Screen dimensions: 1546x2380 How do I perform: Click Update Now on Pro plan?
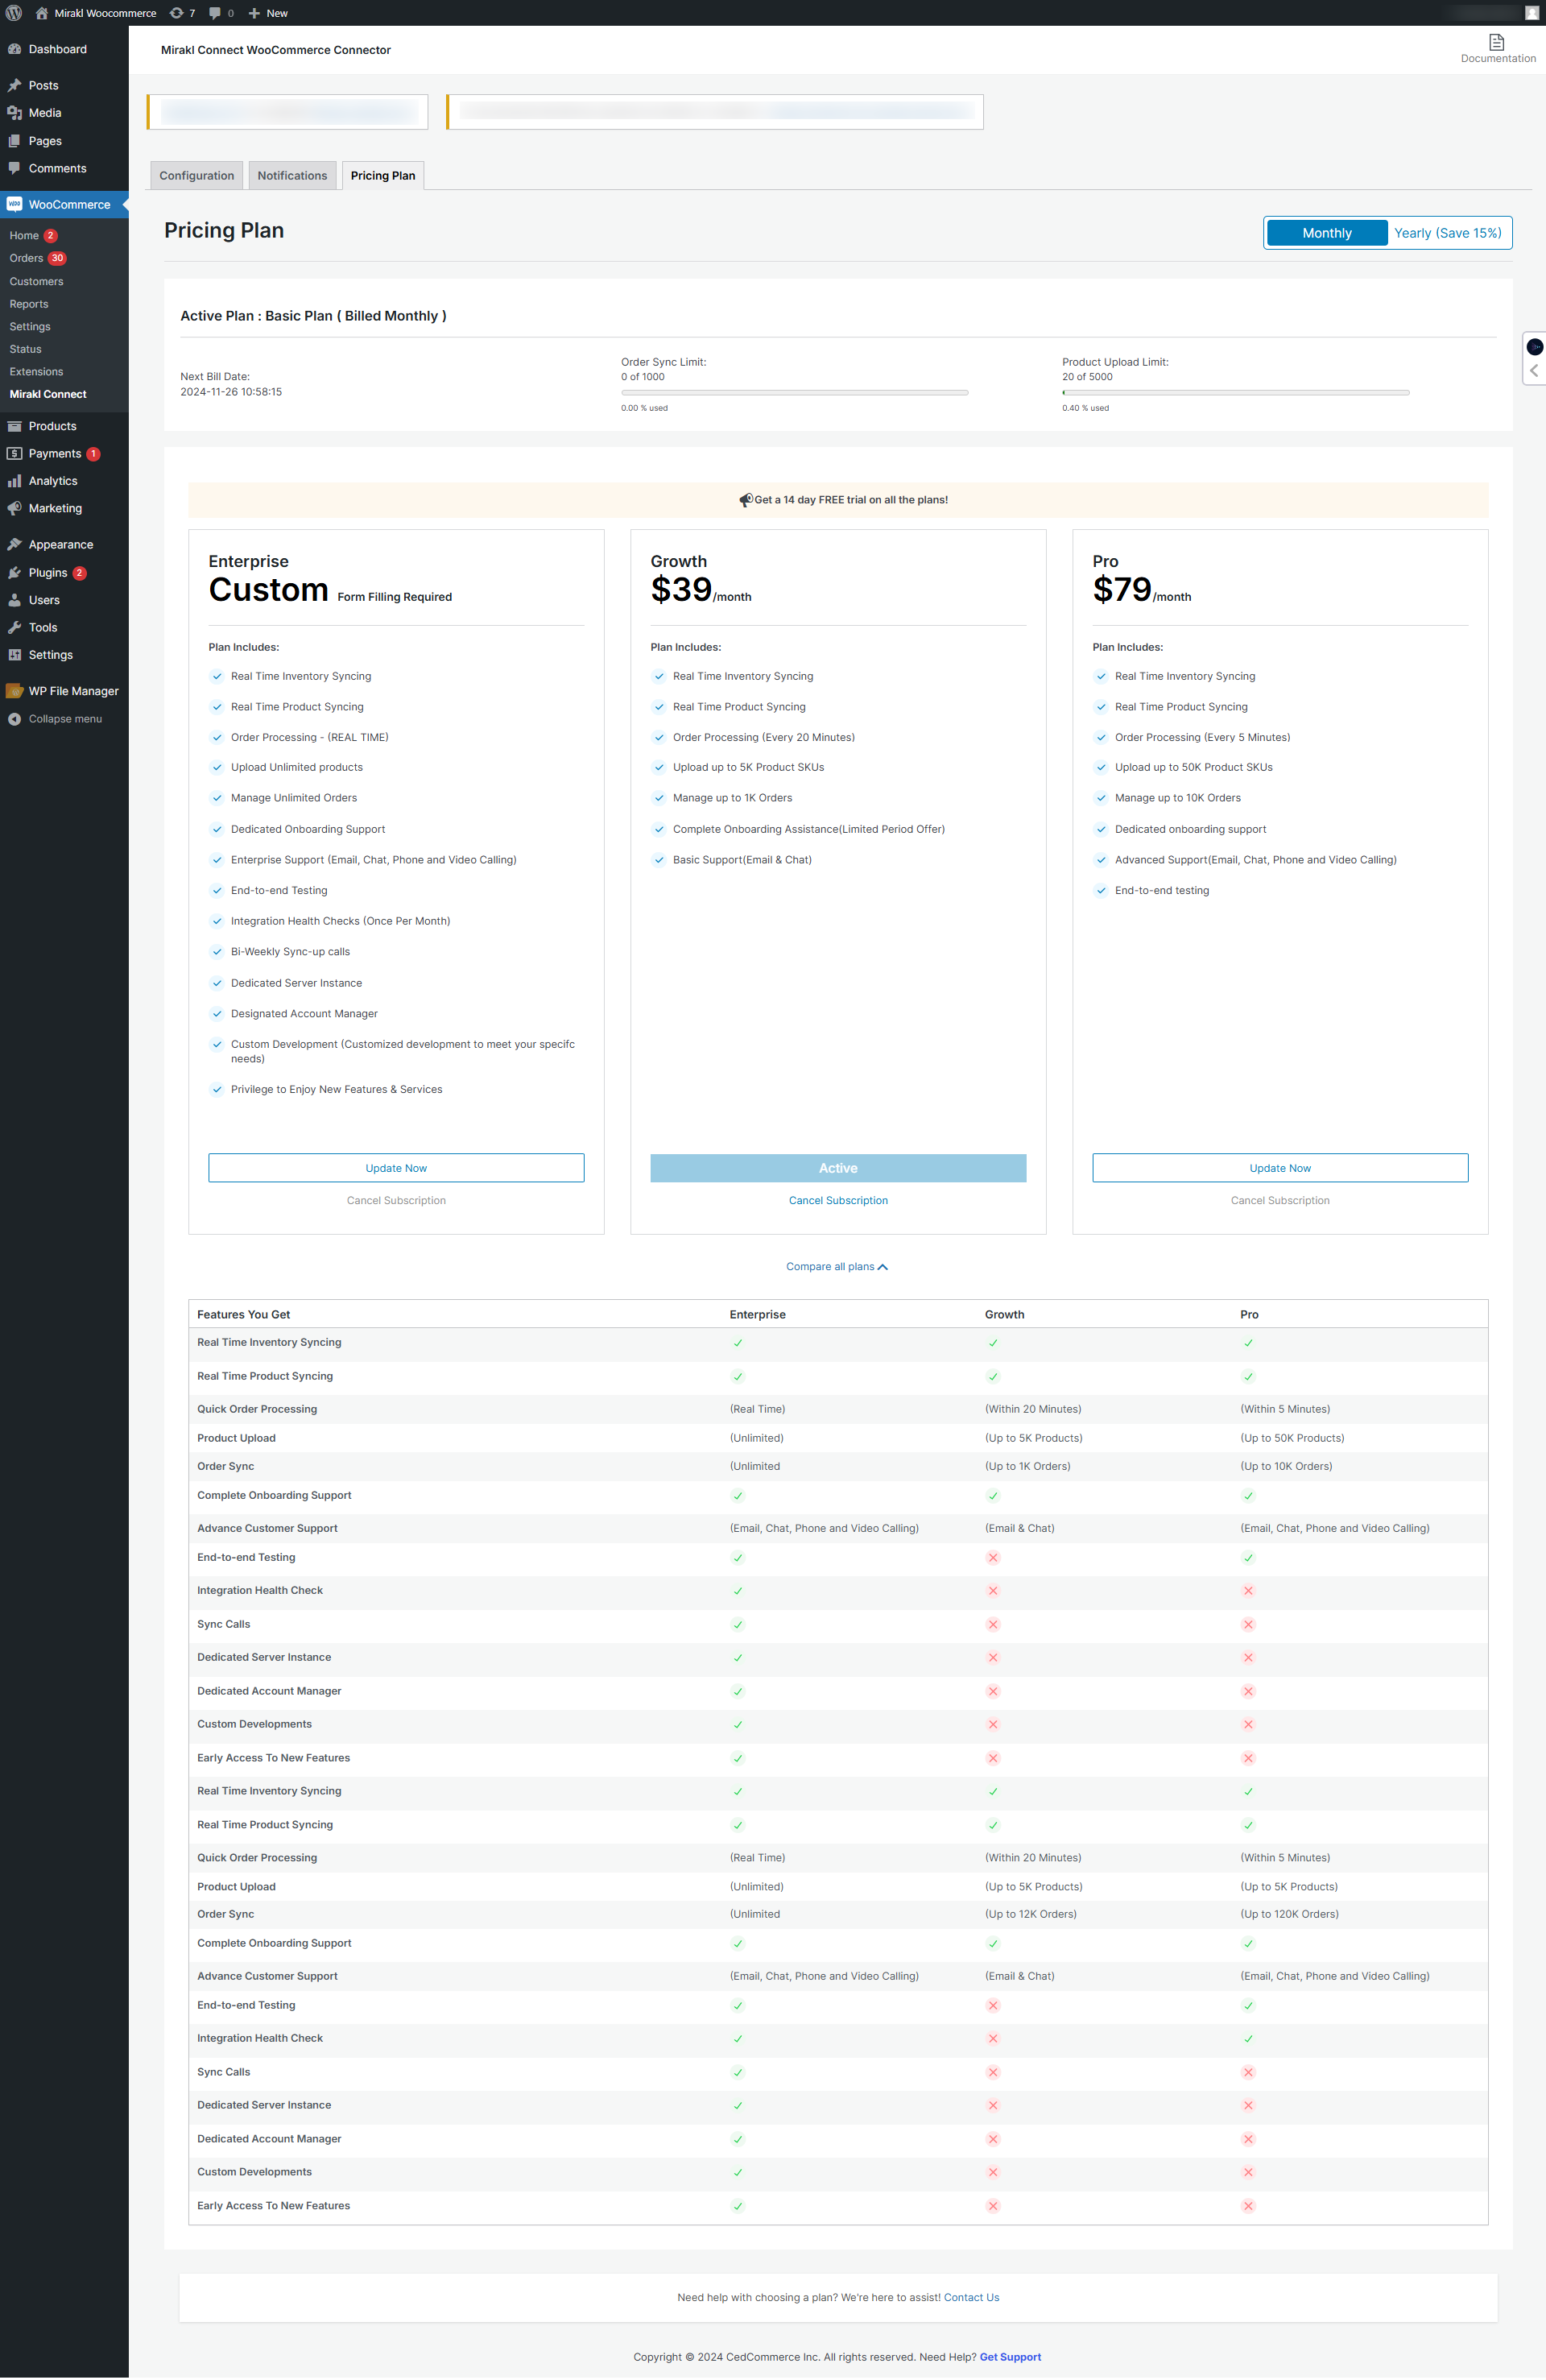pos(1280,1168)
